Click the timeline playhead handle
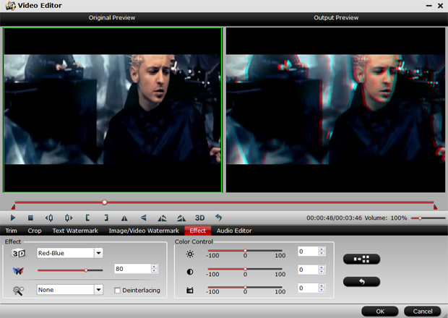 pos(105,202)
